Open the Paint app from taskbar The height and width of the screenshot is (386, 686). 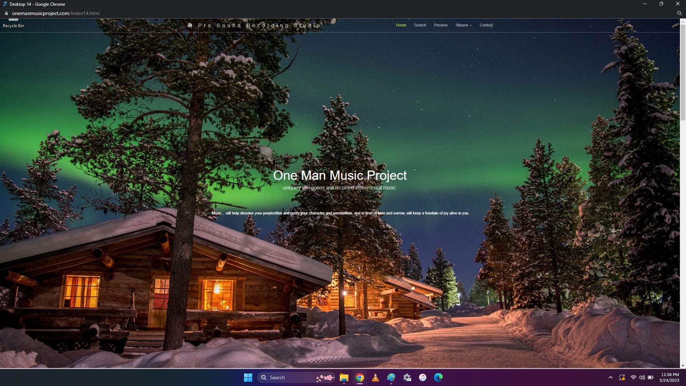(391, 377)
